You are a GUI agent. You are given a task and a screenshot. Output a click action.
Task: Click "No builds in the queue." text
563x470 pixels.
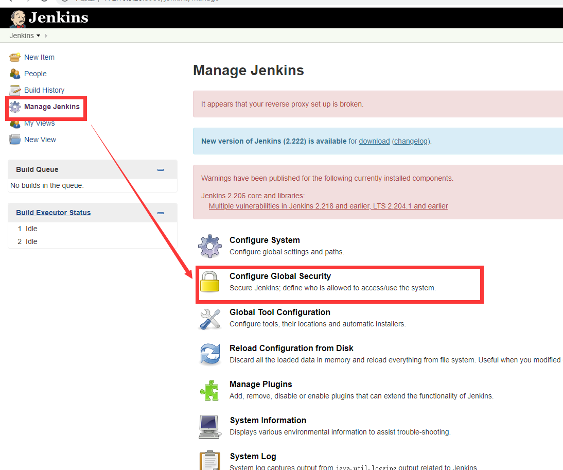(47, 185)
